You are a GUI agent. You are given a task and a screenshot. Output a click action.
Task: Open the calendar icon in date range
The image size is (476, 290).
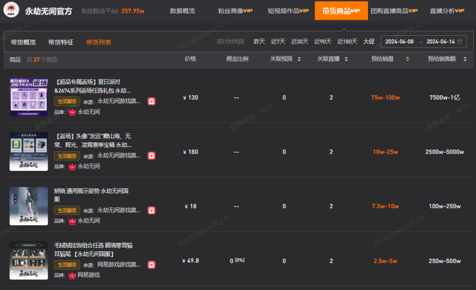[460, 42]
